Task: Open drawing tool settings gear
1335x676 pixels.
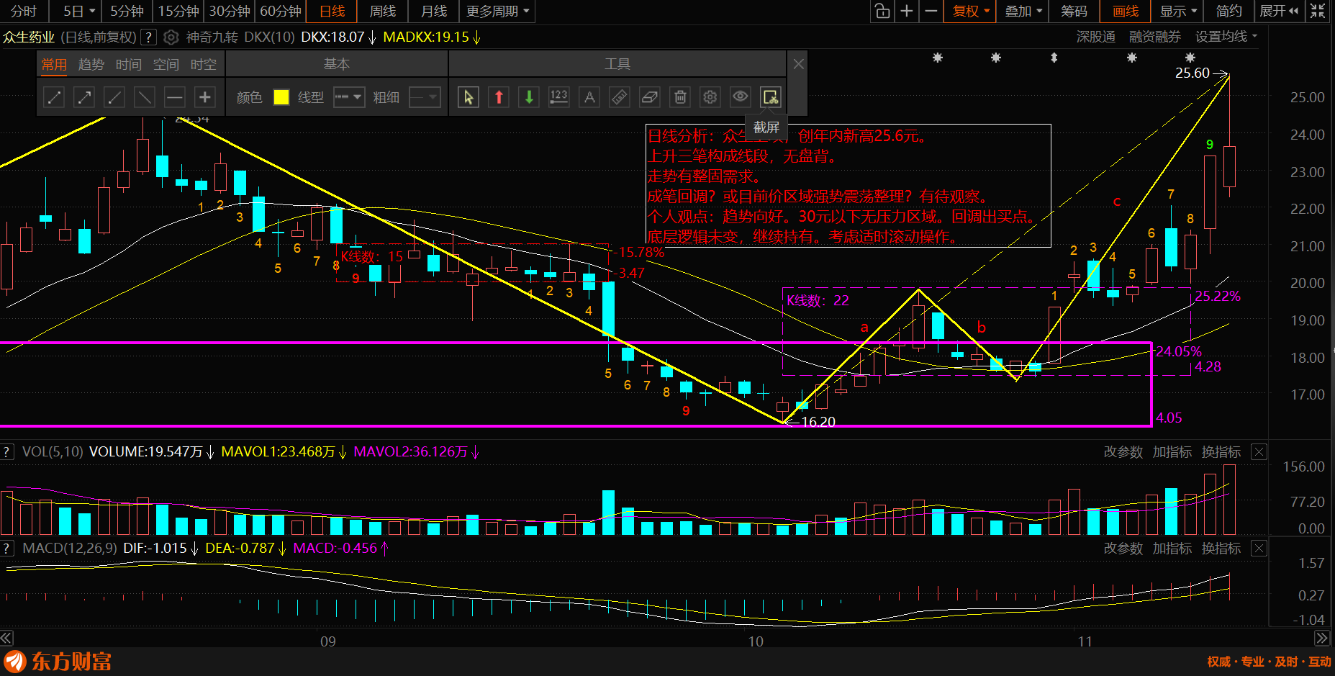Action: click(x=710, y=97)
